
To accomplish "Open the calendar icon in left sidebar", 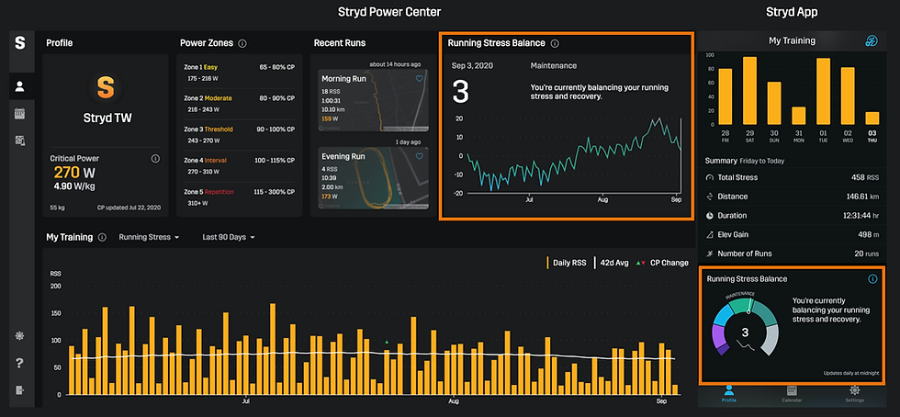I will (x=20, y=113).
